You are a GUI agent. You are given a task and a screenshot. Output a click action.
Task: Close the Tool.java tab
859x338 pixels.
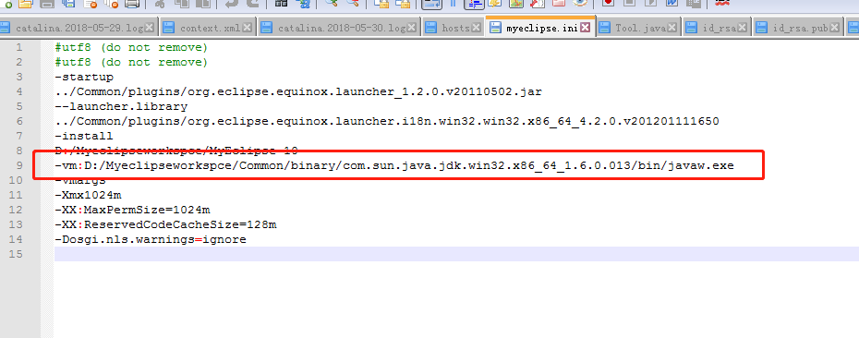point(672,28)
